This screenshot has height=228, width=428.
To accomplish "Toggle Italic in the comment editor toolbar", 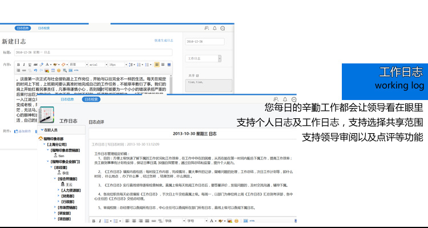I will click(x=100, y=221).
